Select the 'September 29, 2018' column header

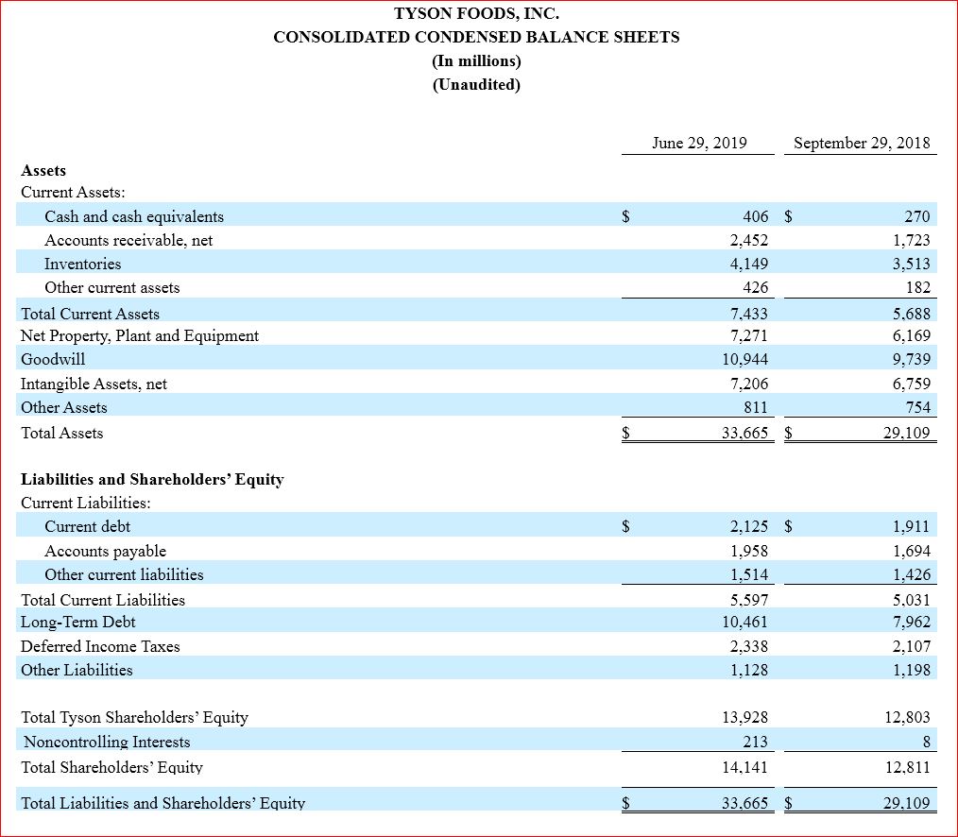862,143
